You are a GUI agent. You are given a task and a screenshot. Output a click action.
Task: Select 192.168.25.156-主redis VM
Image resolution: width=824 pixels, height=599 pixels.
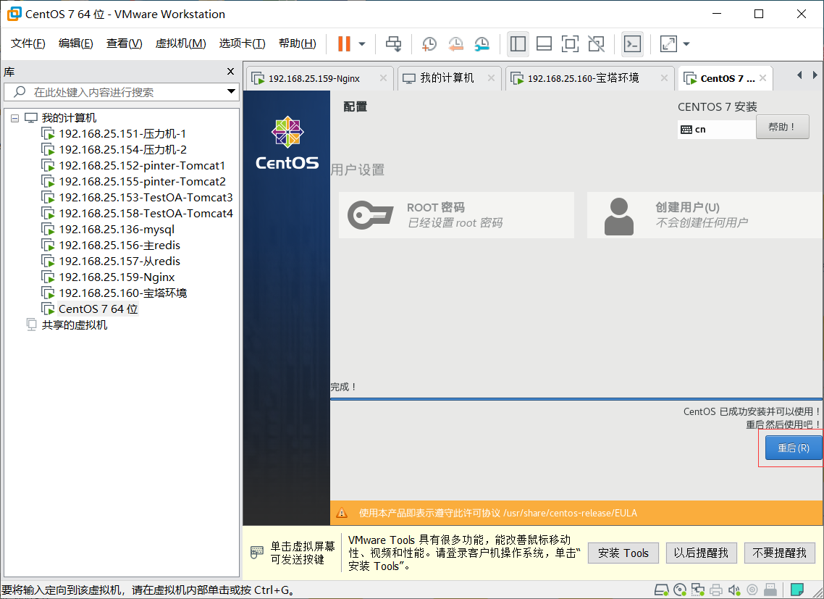119,245
